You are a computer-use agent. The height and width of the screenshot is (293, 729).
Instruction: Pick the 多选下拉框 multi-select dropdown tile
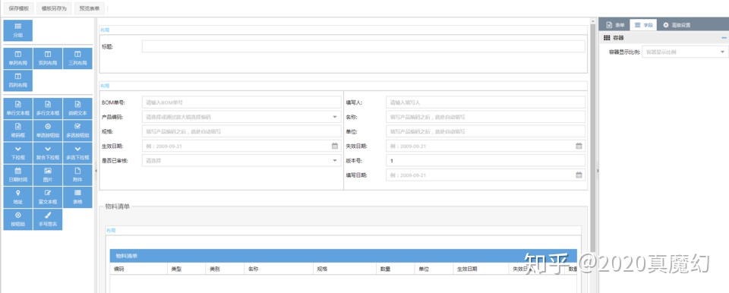77,153
